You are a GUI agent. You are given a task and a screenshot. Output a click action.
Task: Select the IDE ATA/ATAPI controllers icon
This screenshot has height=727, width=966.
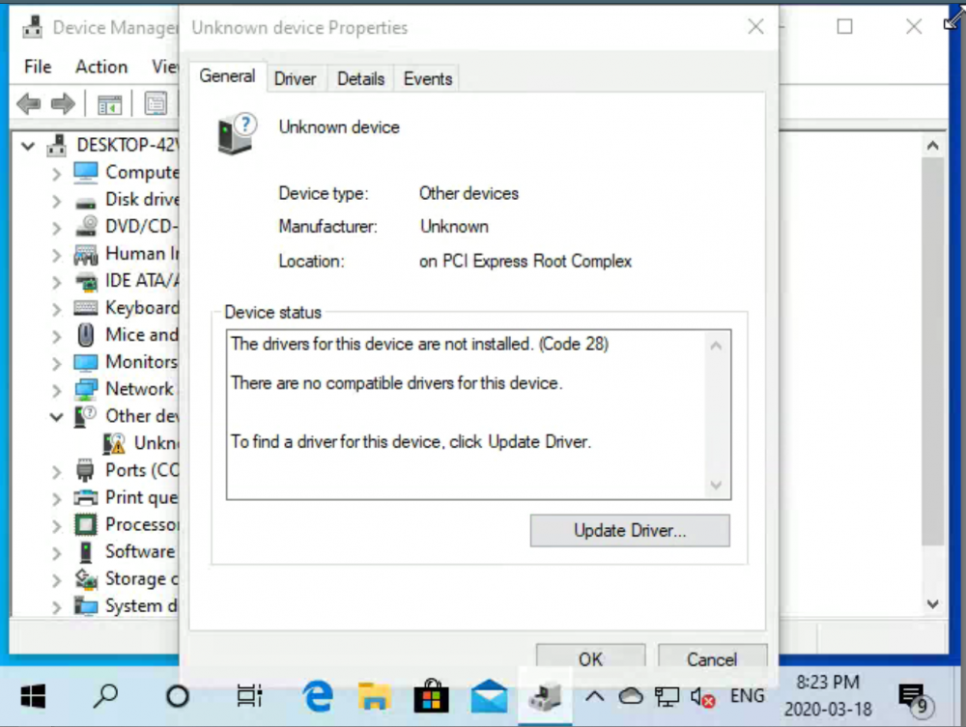[86, 281]
